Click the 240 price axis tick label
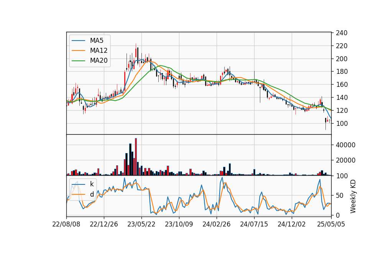This screenshot has width=368, height=264. 342,33
